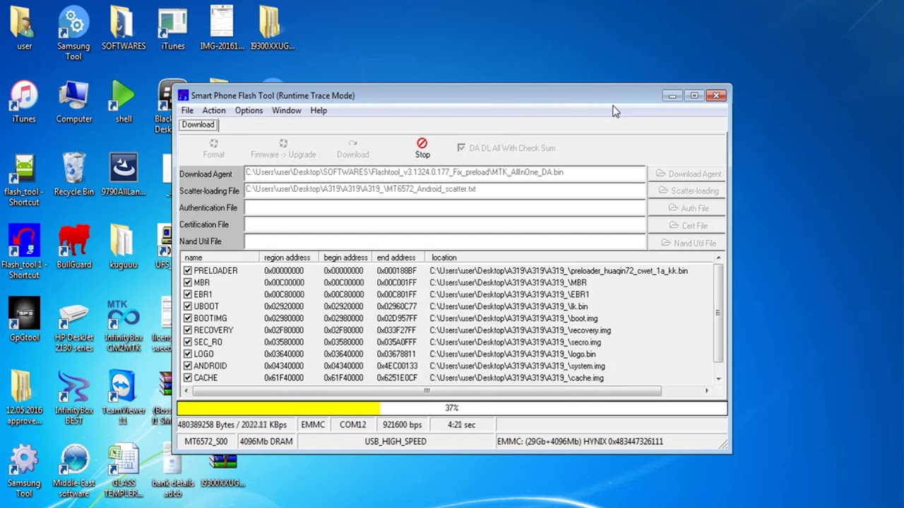
Task: Open Flash_tool1 - Shortcut icon
Action: click(x=24, y=241)
